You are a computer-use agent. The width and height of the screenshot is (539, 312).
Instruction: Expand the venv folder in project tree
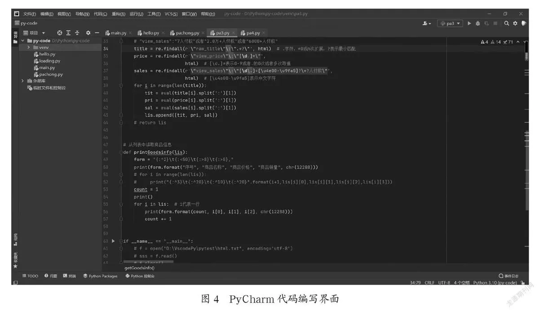coord(29,47)
